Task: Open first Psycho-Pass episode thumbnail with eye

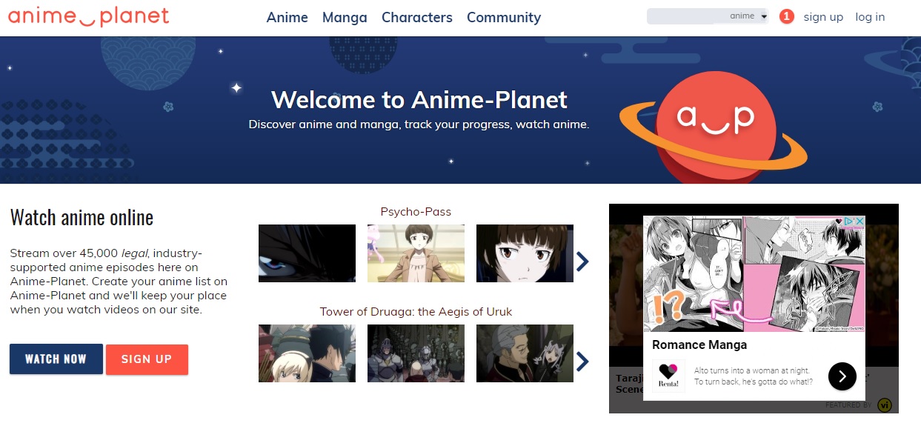Action: pos(307,253)
